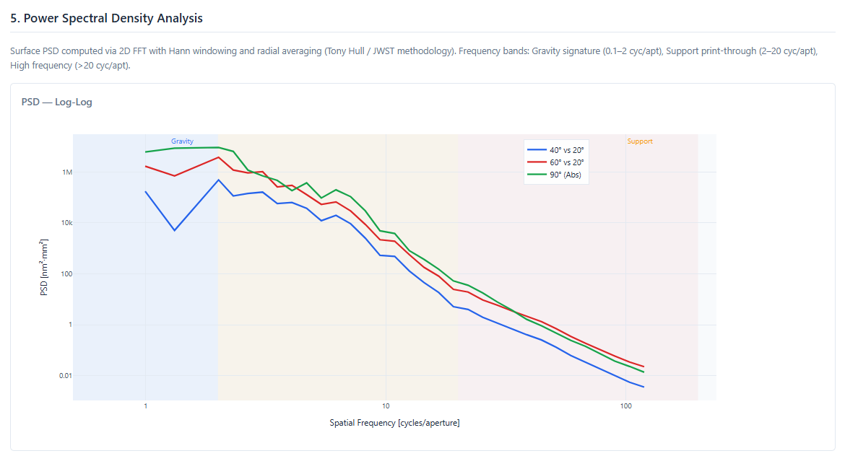845x456 pixels.
Task: Click the green line swatch in legend
Action: [x=537, y=175]
